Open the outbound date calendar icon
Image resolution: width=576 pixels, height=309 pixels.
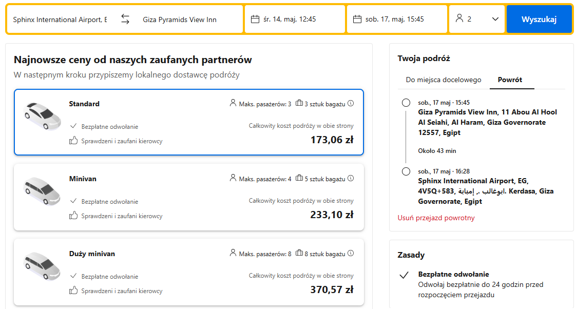pyautogui.click(x=255, y=19)
